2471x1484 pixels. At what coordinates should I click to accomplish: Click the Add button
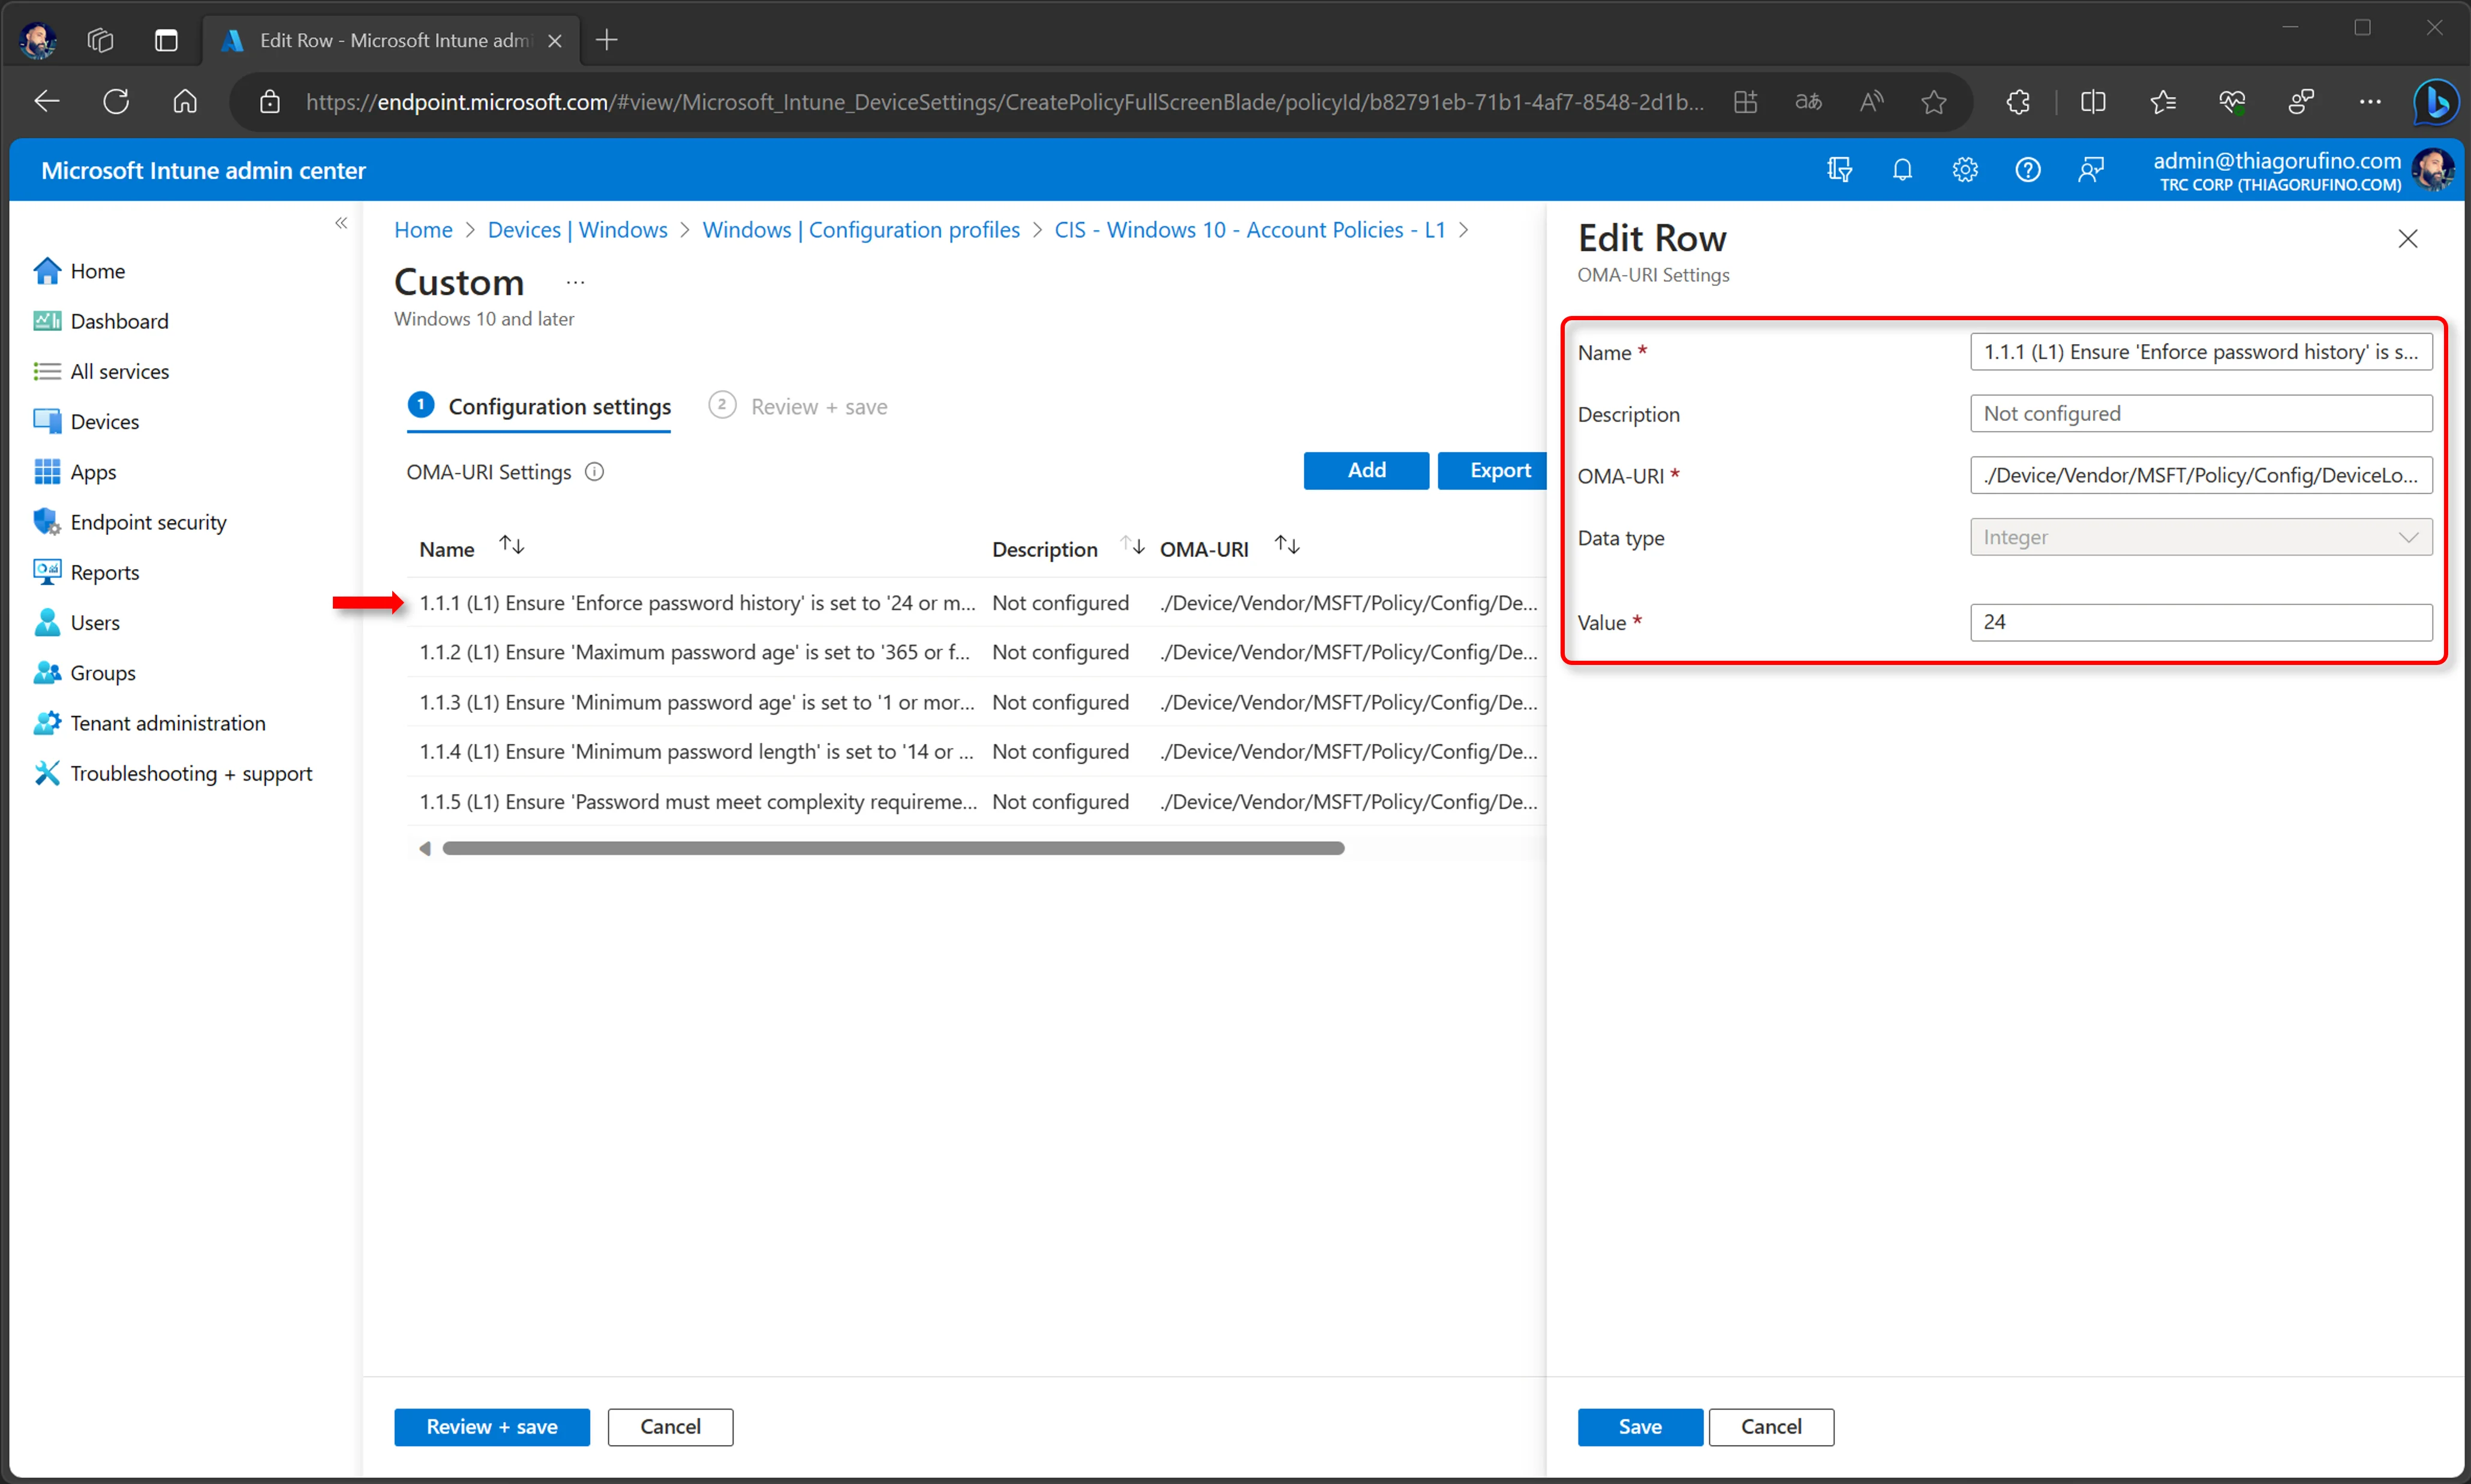pos(1366,471)
